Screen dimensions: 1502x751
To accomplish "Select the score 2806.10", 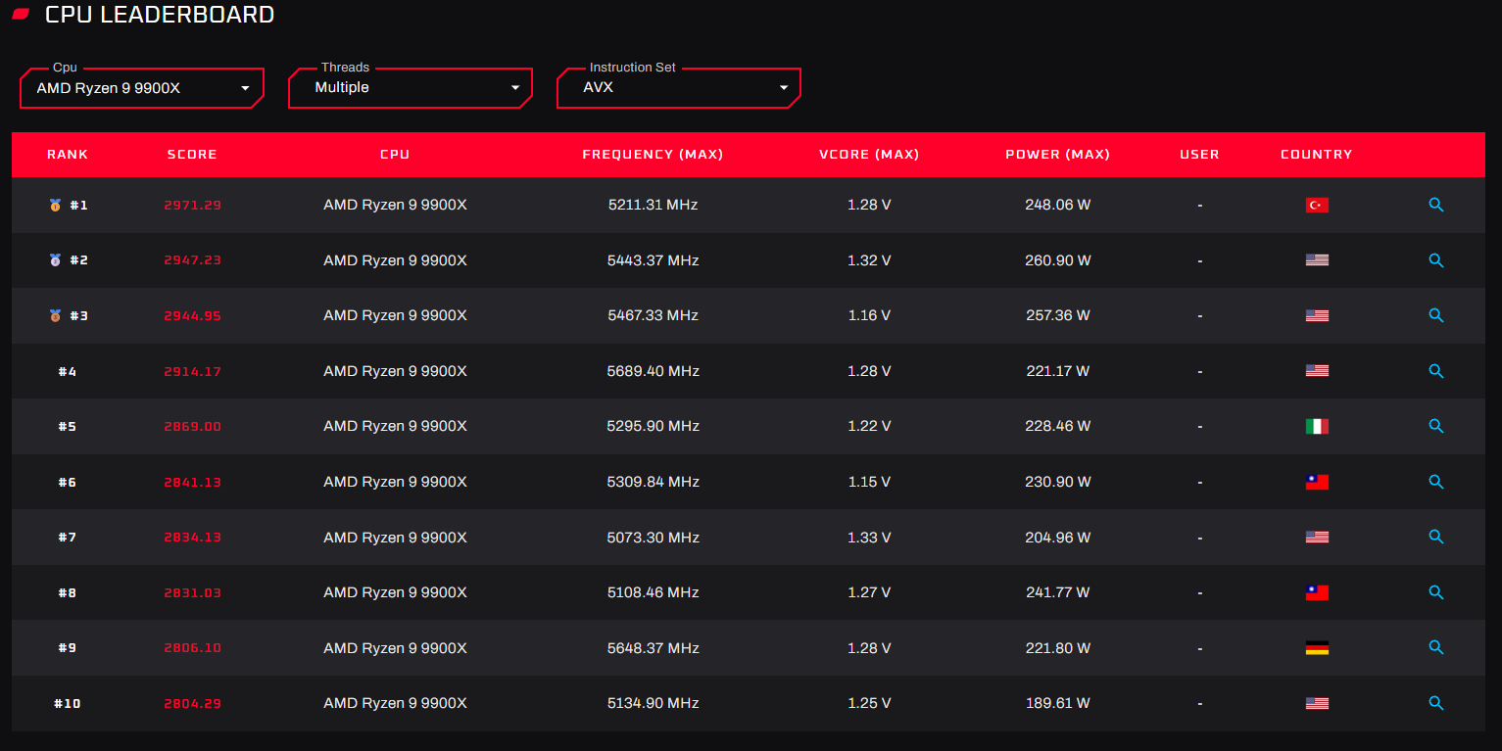I will [x=193, y=648].
